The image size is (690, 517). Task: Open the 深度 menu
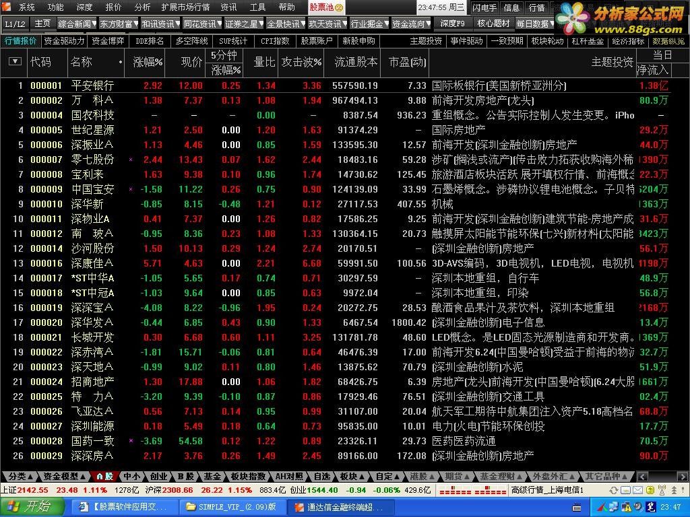(84, 7)
